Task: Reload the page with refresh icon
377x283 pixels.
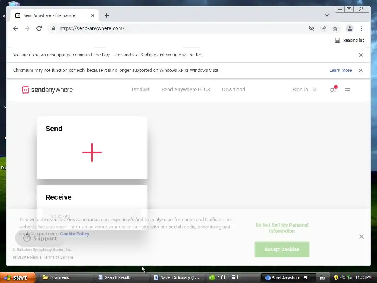Action: [x=39, y=28]
